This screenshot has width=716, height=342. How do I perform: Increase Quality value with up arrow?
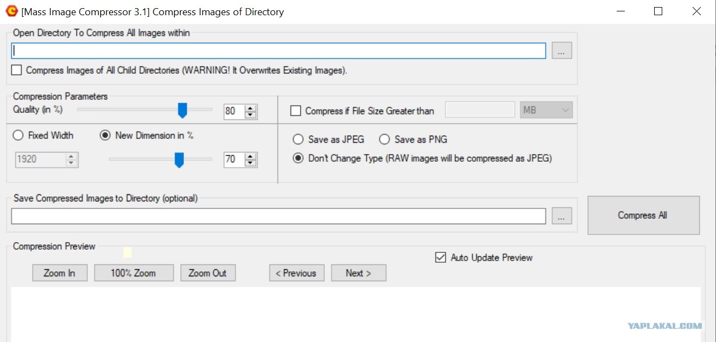pyautogui.click(x=250, y=108)
